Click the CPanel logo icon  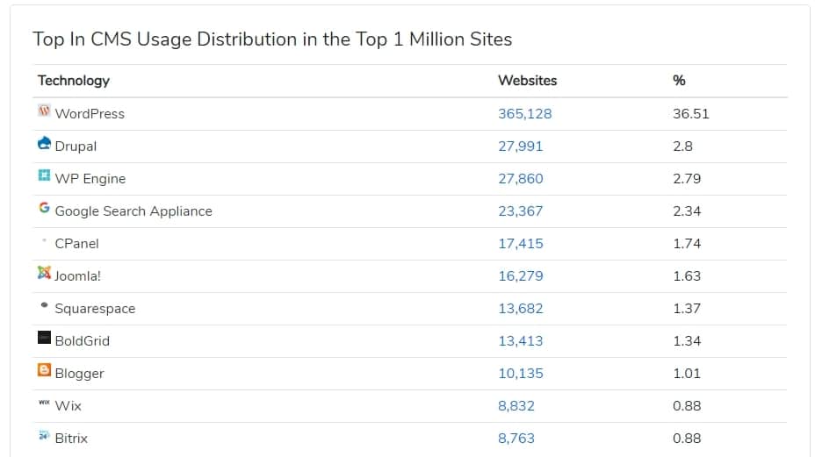(x=44, y=240)
